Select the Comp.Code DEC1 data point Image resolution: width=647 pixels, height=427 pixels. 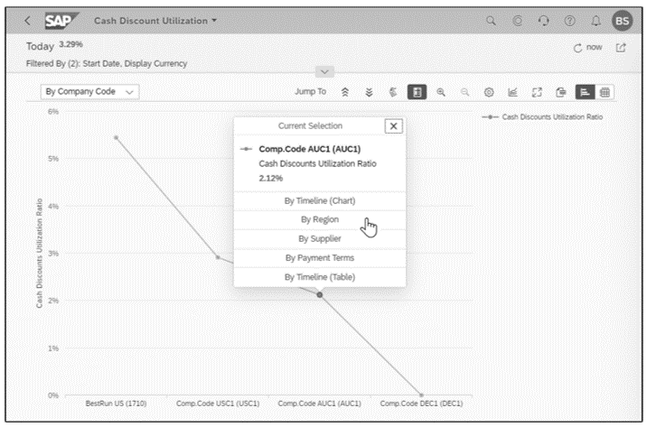421,395
